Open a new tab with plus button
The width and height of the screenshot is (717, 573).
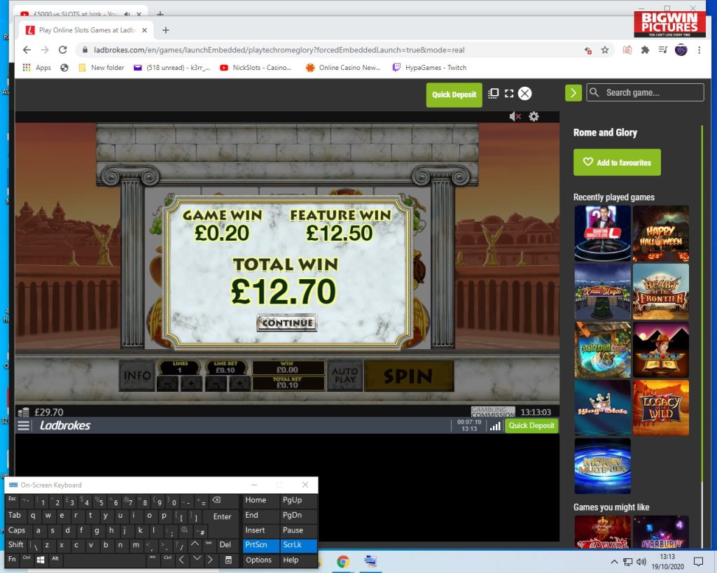[166, 30]
